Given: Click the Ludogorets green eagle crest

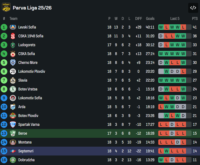Looking at the screenshot, I should 13,45.
